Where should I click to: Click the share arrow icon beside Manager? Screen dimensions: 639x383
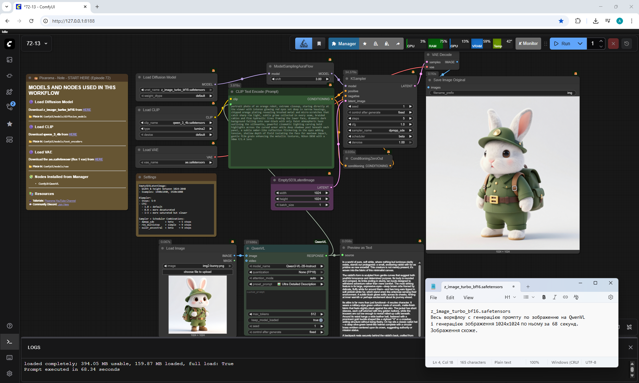398,44
